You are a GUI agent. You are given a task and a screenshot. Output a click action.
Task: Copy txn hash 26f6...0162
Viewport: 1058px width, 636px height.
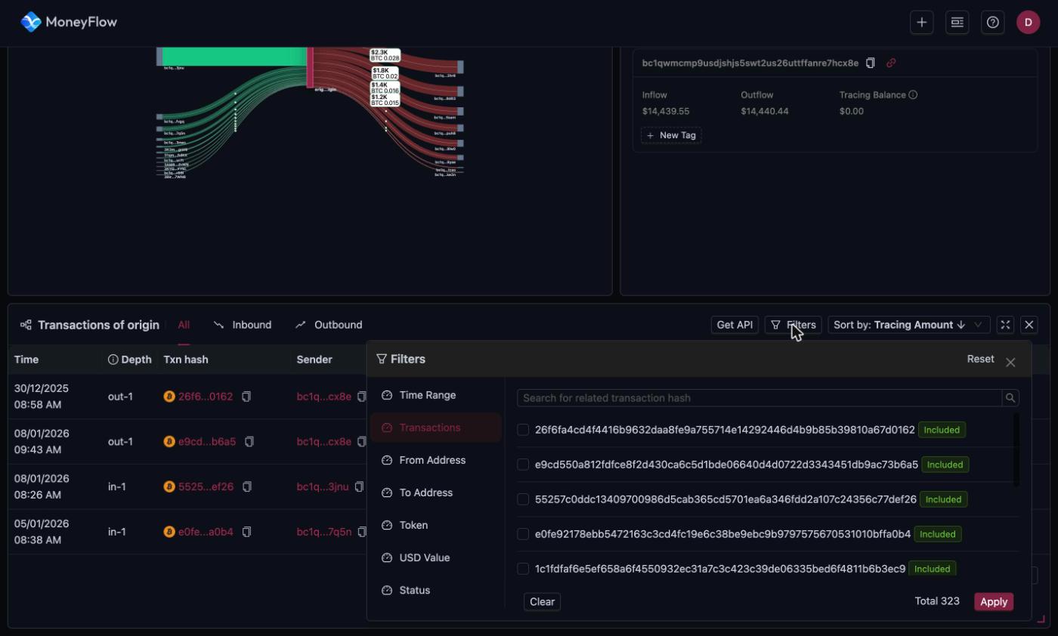(246, 397)
